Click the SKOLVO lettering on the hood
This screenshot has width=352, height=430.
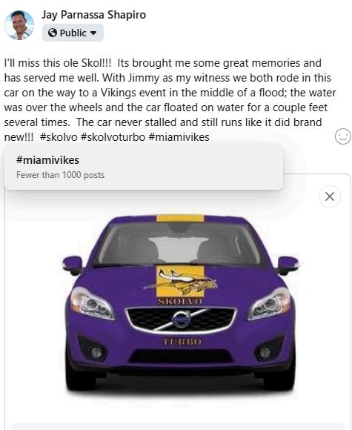[x=180, y=302]
